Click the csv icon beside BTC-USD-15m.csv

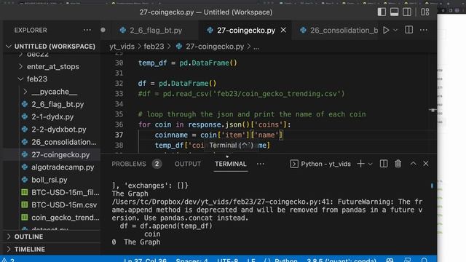[25, 205]
